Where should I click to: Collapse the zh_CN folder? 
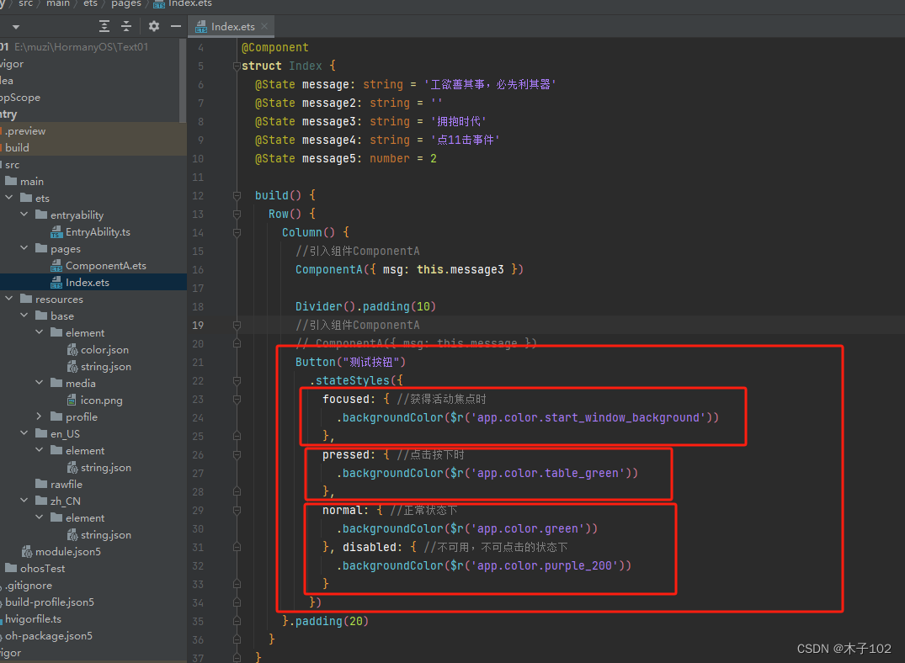[x=24, y=501]
